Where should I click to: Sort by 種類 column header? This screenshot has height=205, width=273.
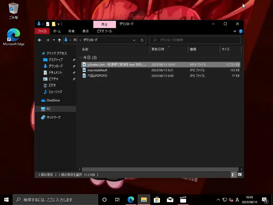tap(204, 49)
